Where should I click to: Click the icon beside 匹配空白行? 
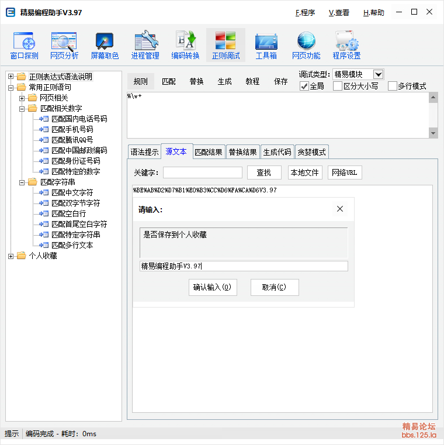click(x=44, y=213)
